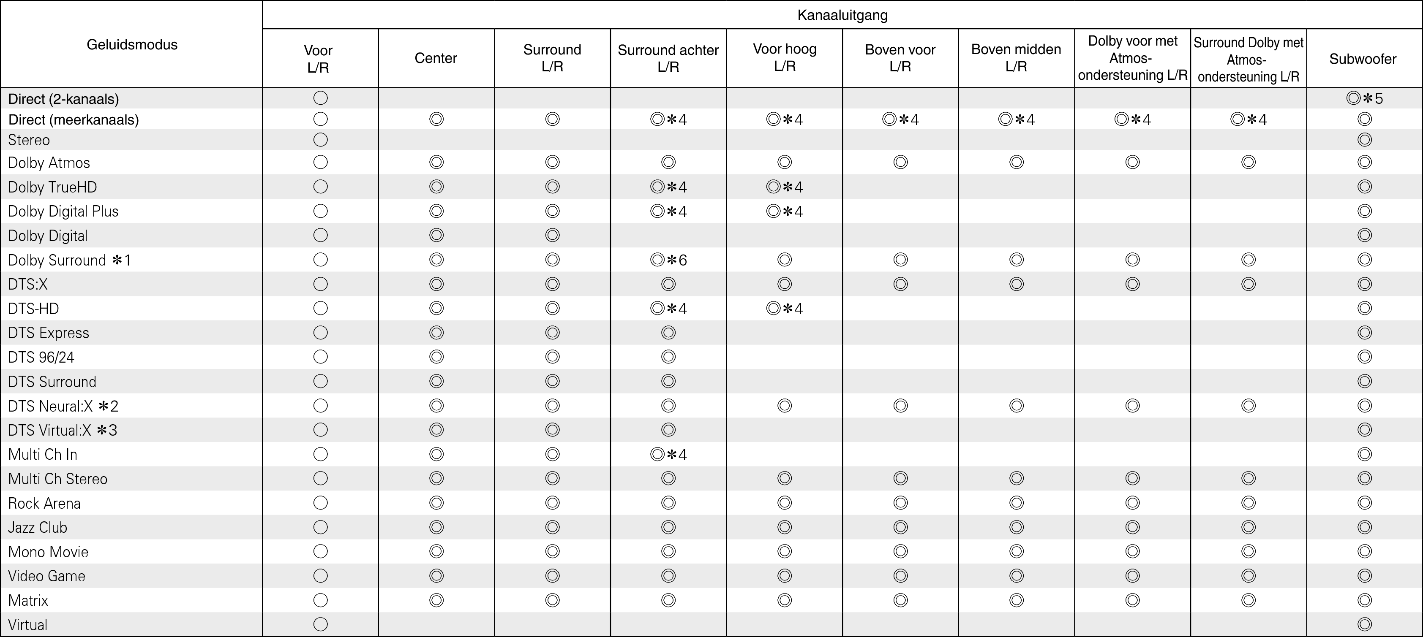Select the Surround achter L/R column header
Image resolution: width=1423 pixels, height=637 pixels.
(668, 59)
